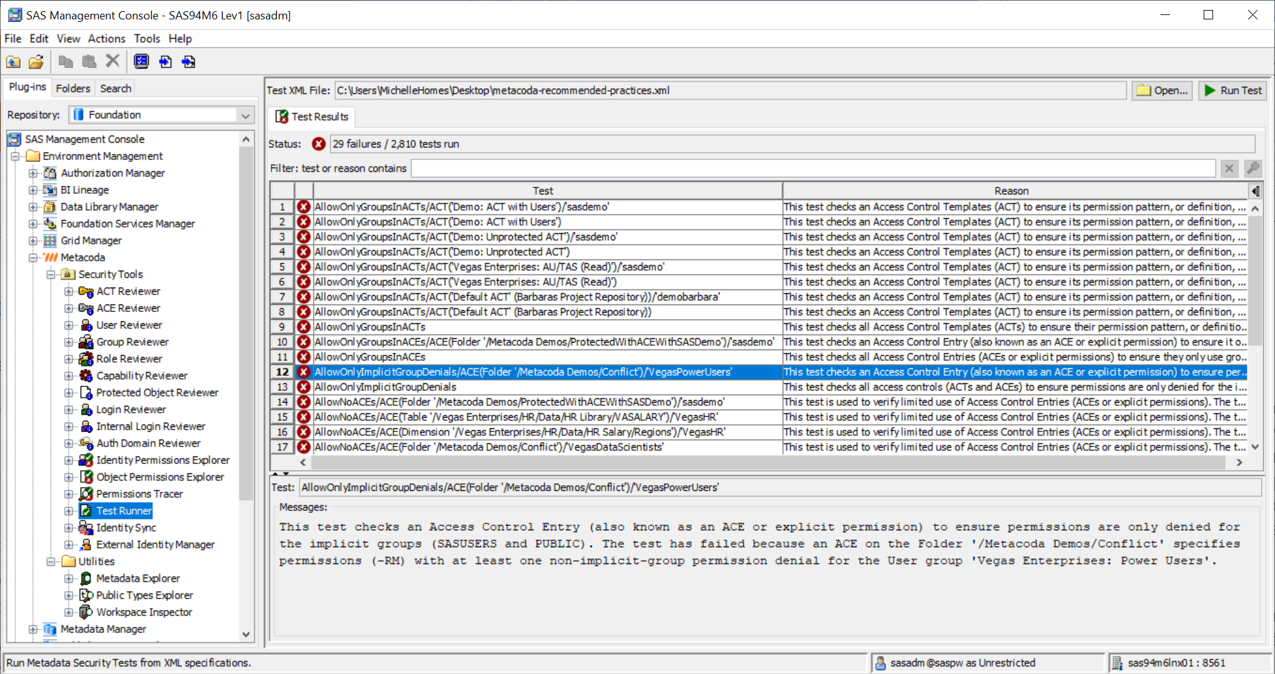The width and height of the screenshot is (1275, 674).
Task: Open the Tools menu
Action: coord(147,39)
